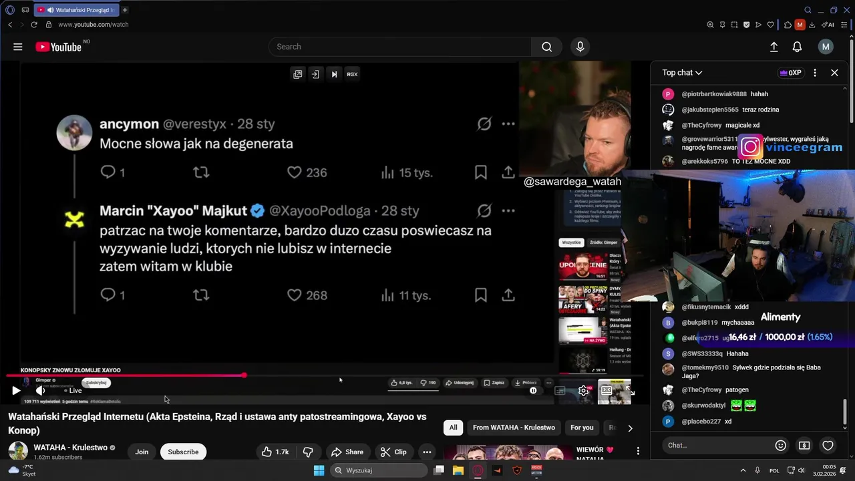Expand the Top chat dropdown

682,73
